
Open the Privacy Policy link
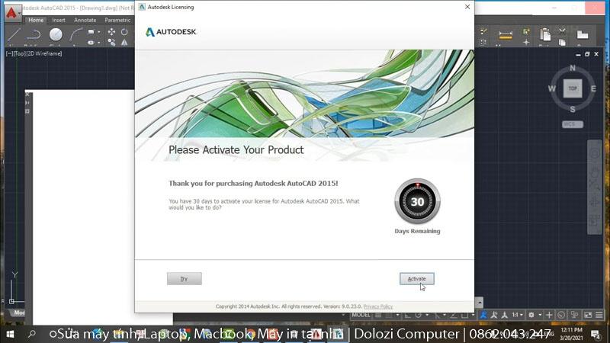pos(377,306)
